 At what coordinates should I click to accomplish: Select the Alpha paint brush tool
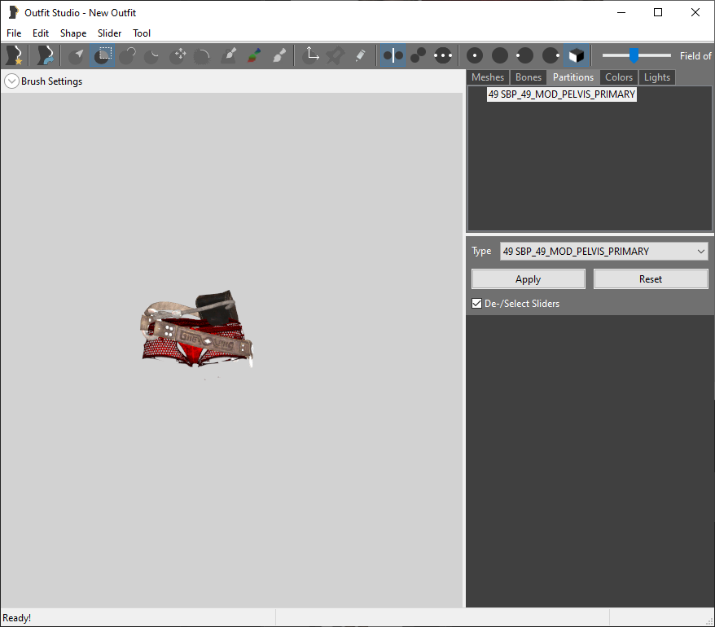279,55
